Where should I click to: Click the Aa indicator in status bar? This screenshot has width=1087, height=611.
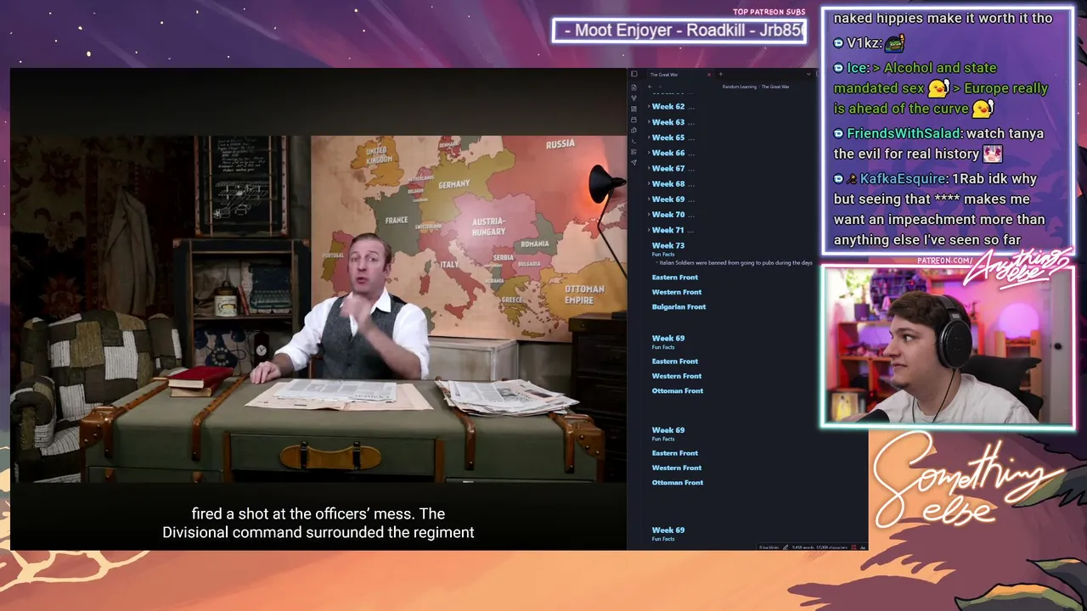point(863,547)
